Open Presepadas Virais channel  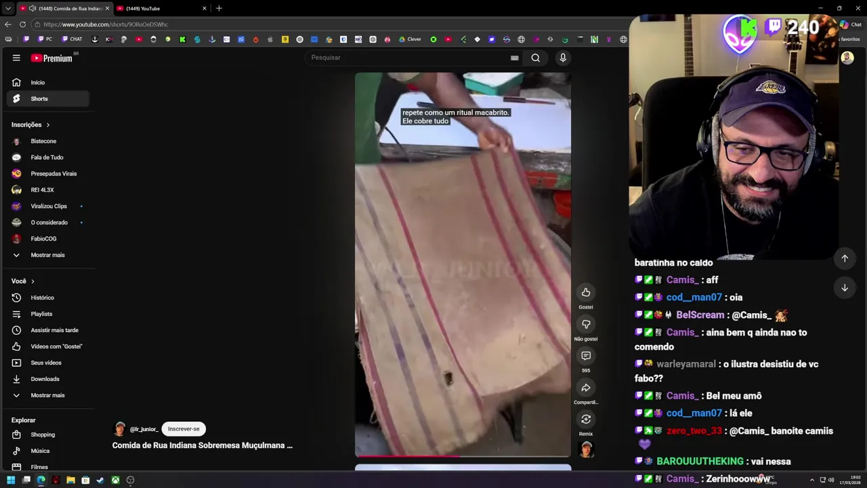(47, 174)
